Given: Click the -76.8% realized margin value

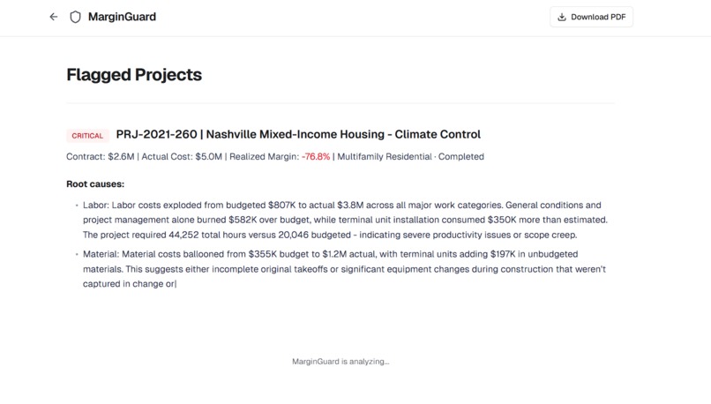Looking at the screenshot, I should click(x=316, y=156).
